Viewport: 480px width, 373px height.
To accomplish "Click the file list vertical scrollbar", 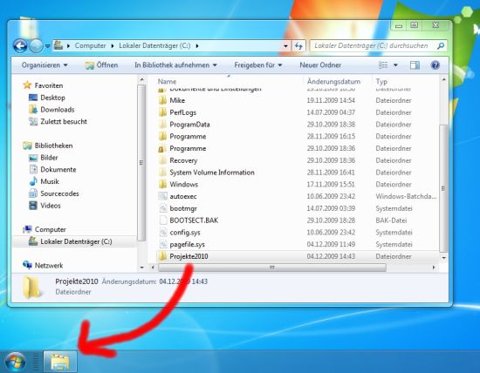I will point(443,188).
